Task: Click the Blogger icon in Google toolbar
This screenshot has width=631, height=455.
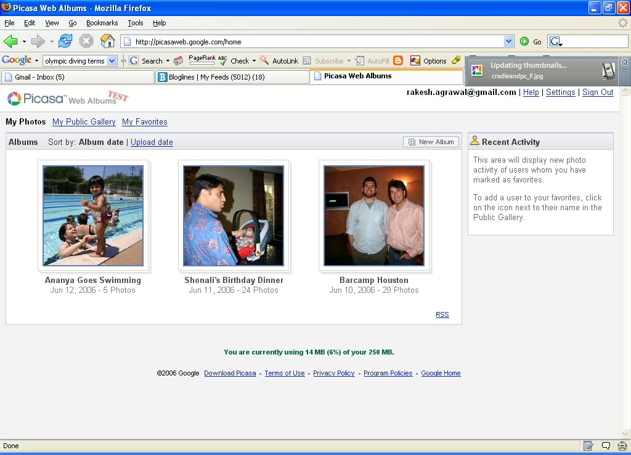Action: 398,60
